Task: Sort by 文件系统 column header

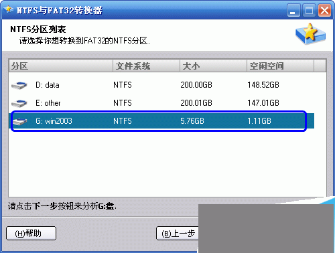Action: (x=146, y=66)
